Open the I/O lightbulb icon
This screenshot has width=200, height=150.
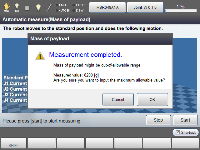pos(17,7)
